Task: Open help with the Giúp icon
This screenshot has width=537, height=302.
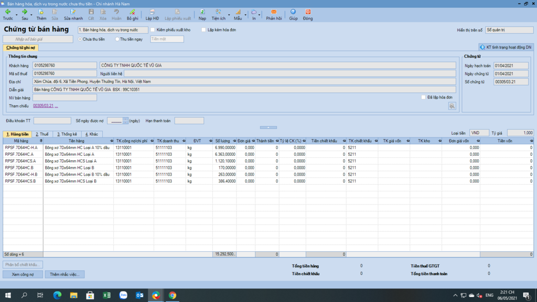Action: tap(293, 15)
